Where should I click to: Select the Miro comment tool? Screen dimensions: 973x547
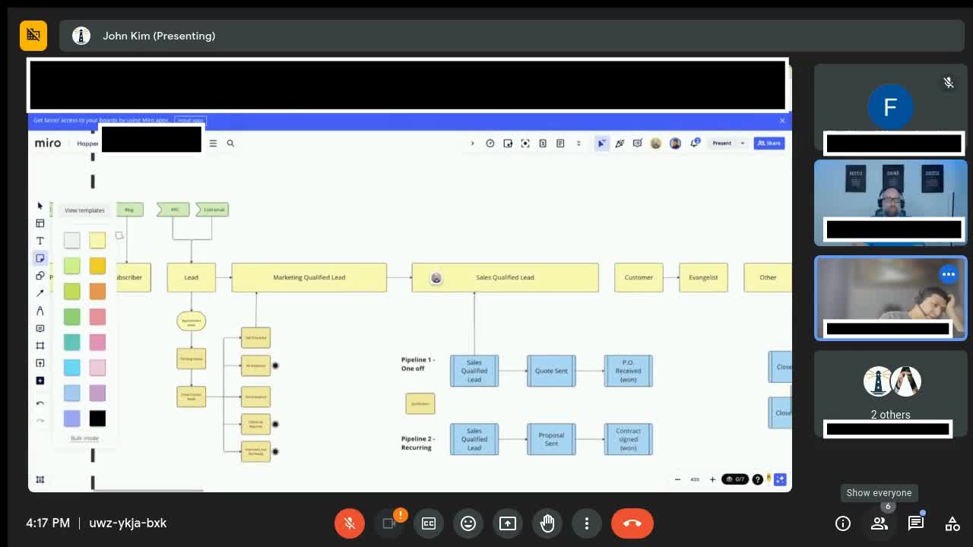tap(40, 328)
